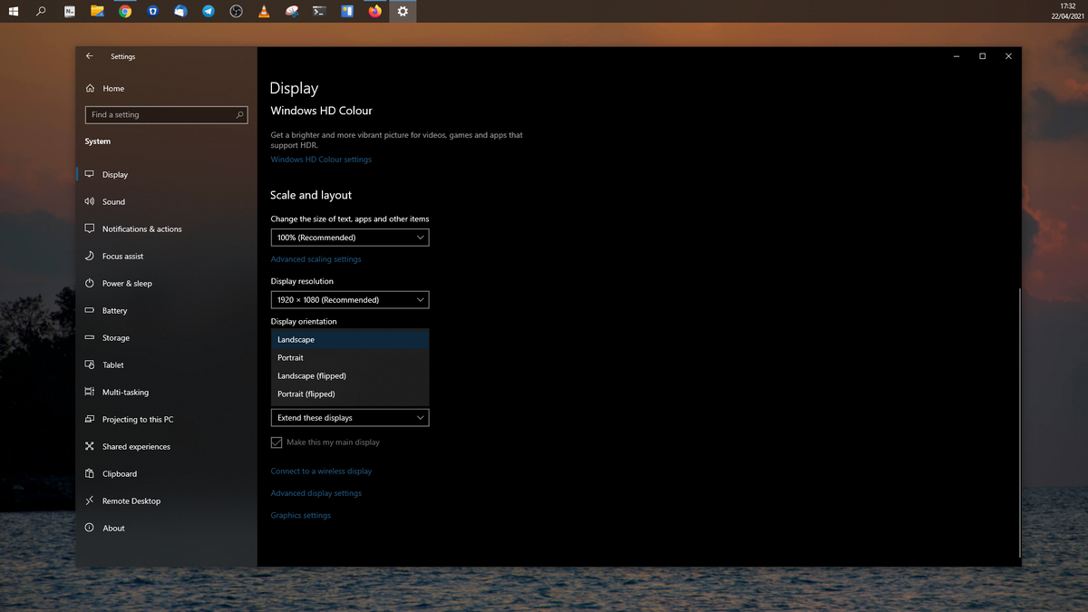Click in the Find a setting search box
Screen dimensions: 1088x612
tap(166, 114)
